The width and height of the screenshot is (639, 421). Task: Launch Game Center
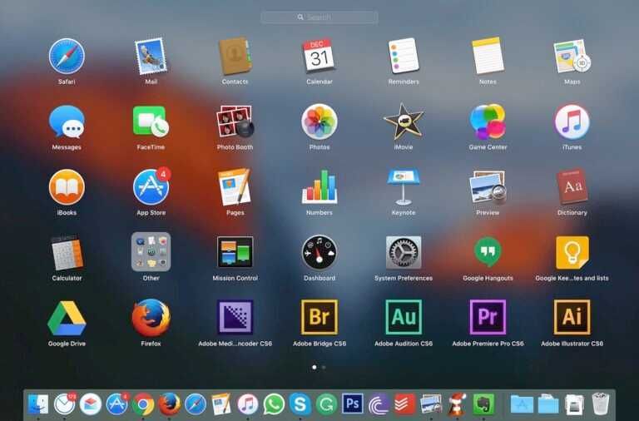pos(488,121)
